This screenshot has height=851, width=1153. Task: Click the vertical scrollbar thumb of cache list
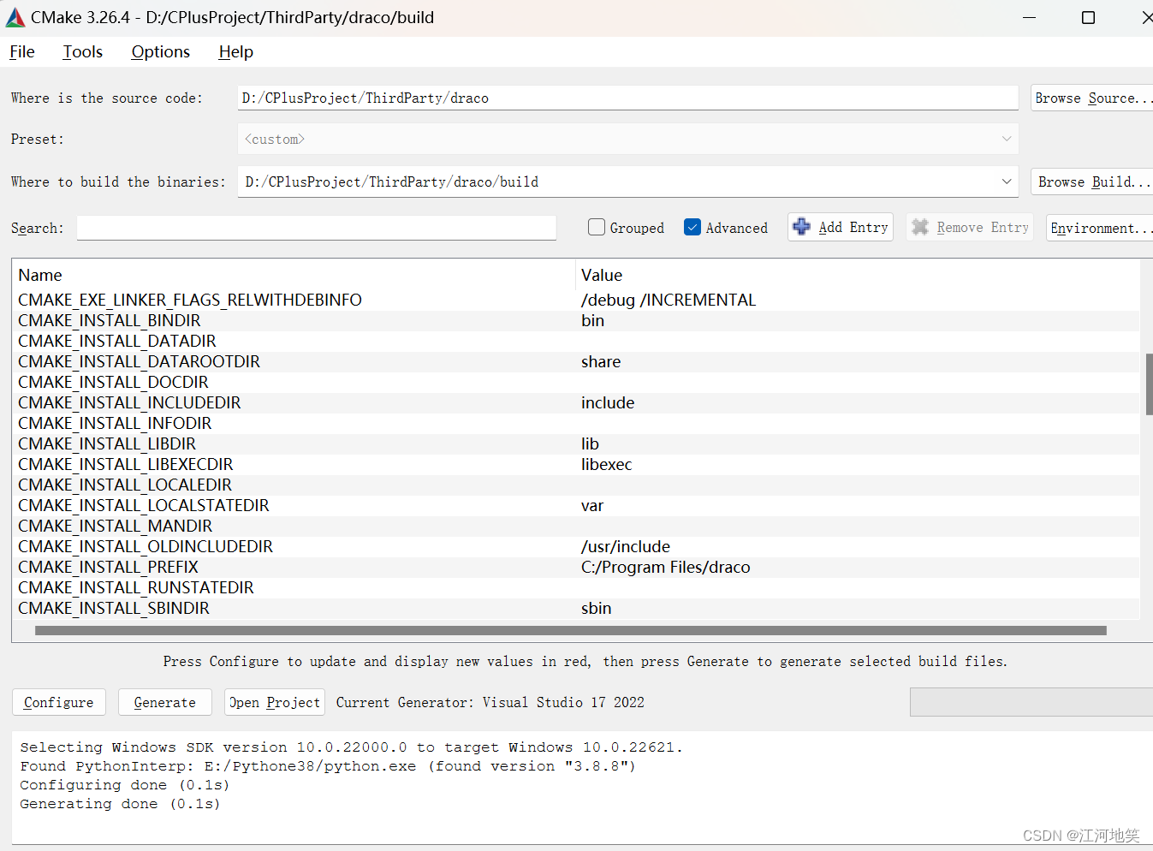pos(1149,384)
